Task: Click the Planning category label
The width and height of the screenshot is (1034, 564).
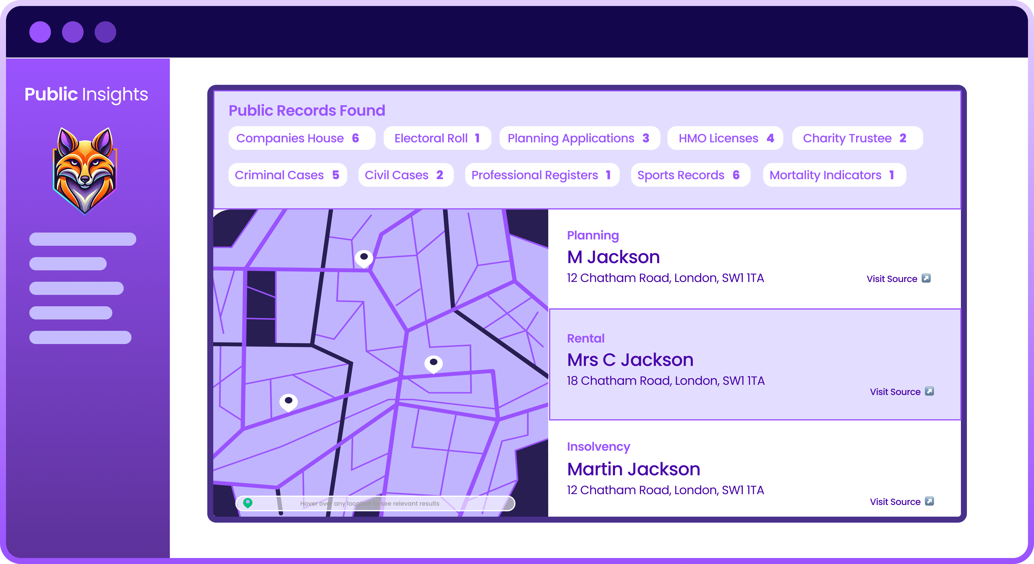Action: tap(593, 236)
